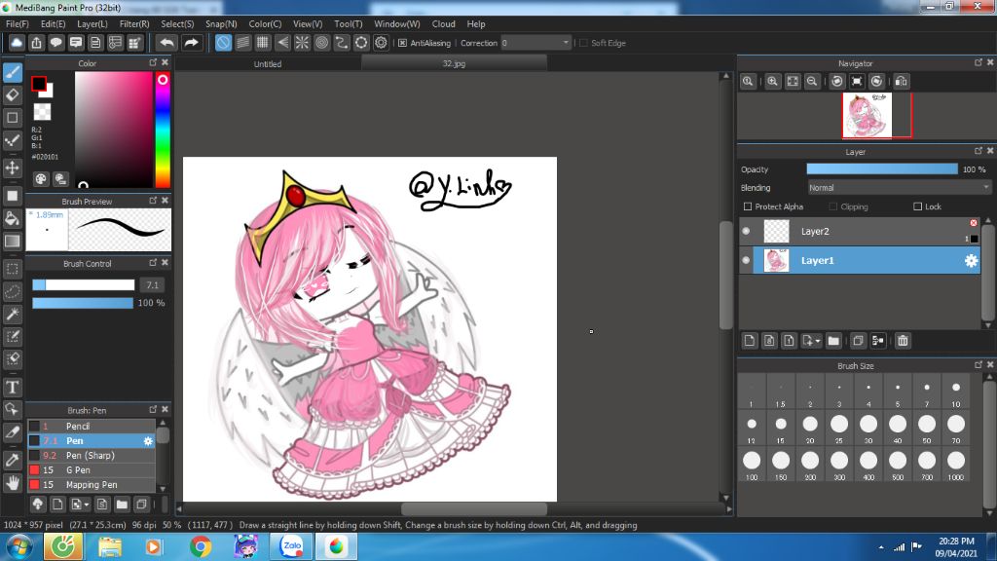This screenshot has width=997, height=561.
Task: Click brush size value field 7.1
Action: click(x=152, y=285)
